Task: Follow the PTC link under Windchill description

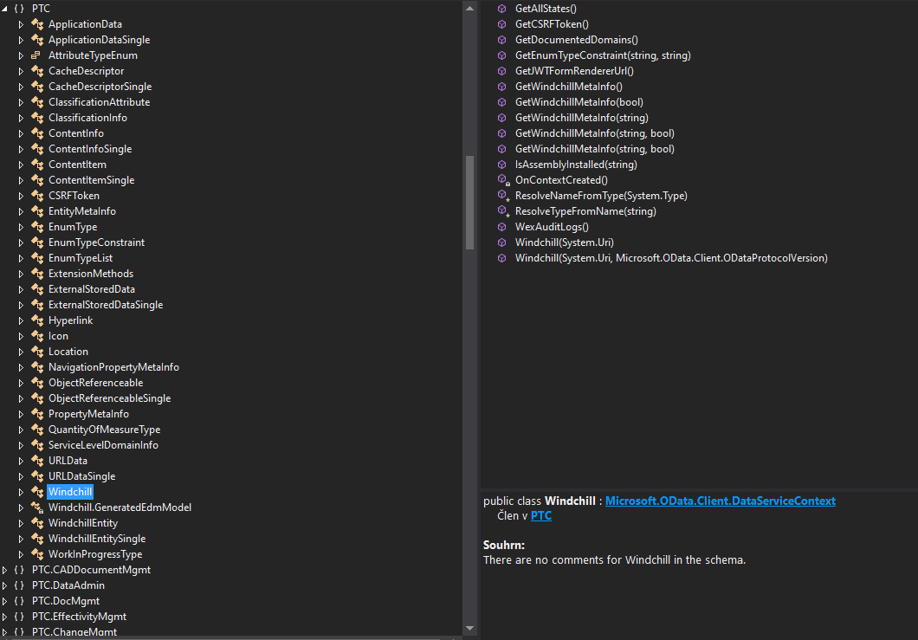Action: click(x=540, y=514)
